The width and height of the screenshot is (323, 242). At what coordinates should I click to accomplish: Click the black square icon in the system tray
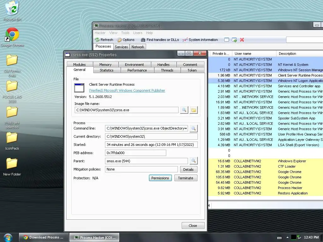(293, 238)
